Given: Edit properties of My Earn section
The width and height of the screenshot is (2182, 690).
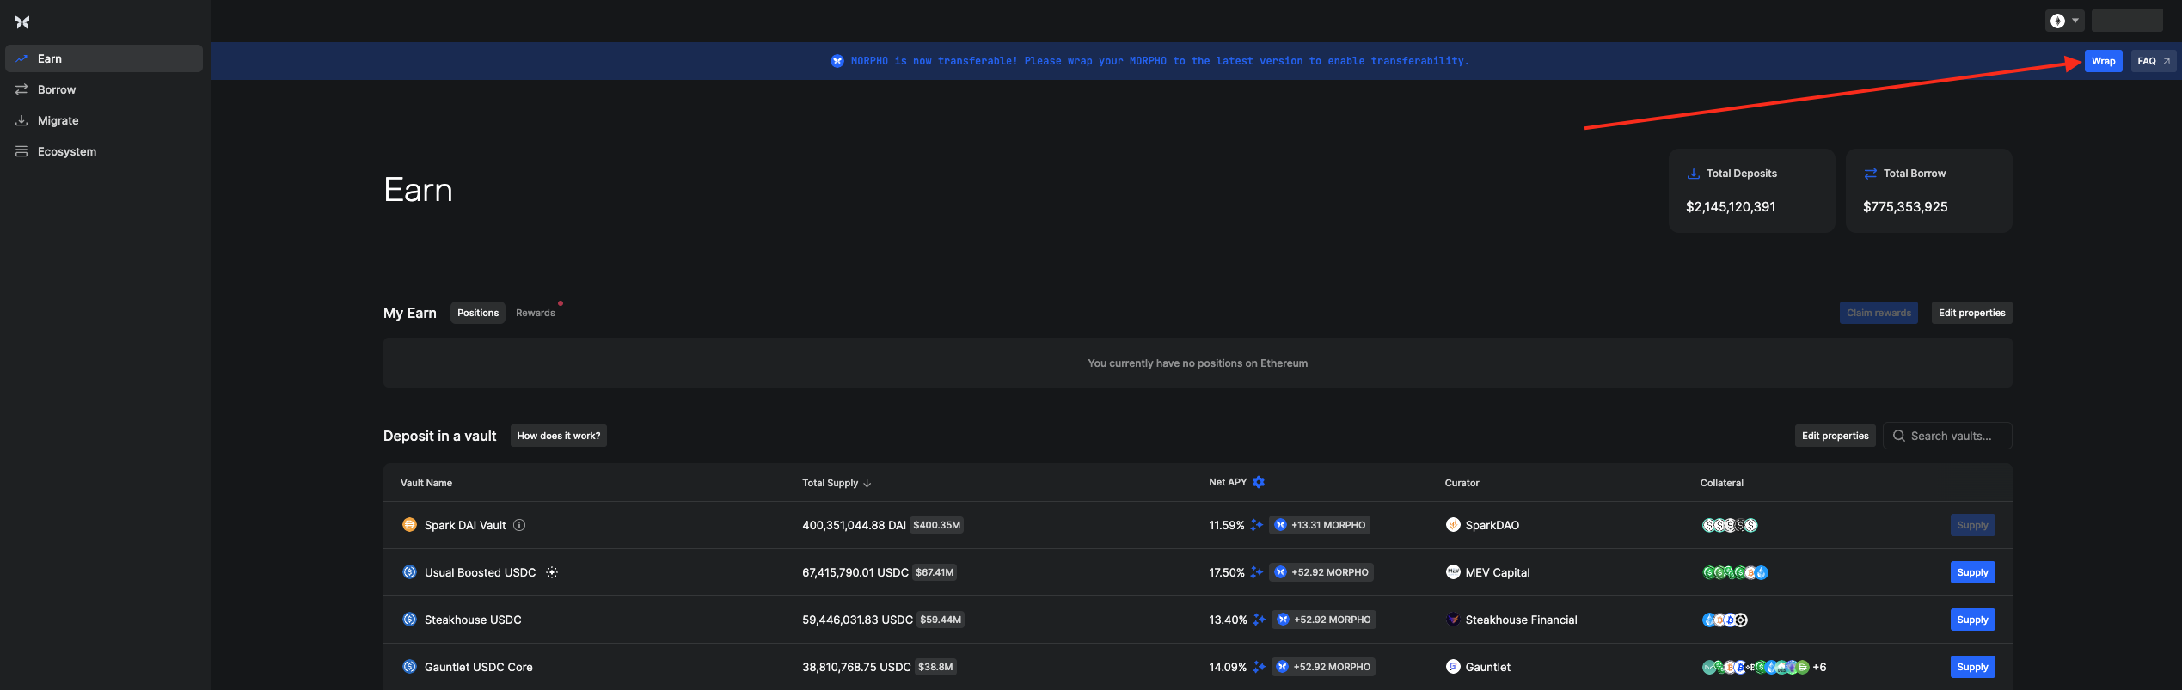Looking at the screenshot, I should tap(1971, 313).
